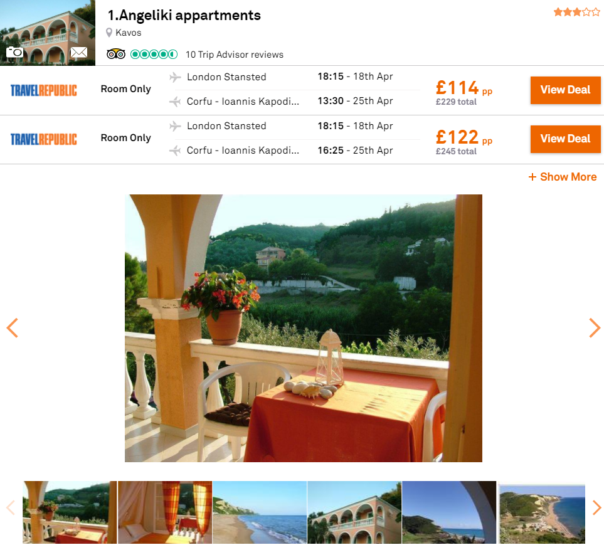
Task: Click the TripAdvisor owl logo
Action: (x=116, y=55)
